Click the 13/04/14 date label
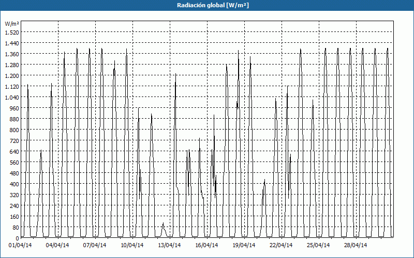Viewport: 414px width, 258px height. (x=169, y=246)
